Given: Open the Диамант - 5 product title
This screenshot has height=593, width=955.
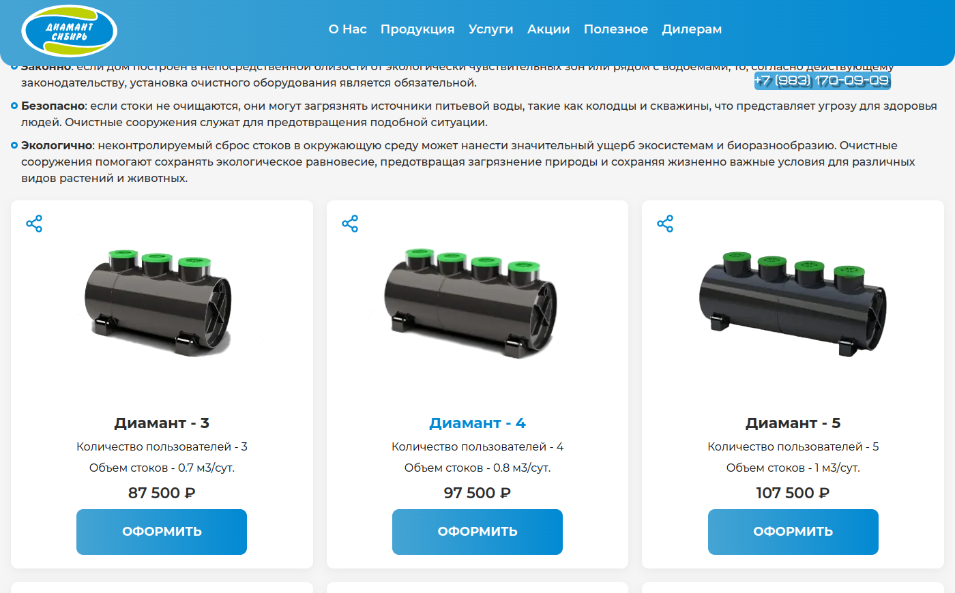Looking at the screenshot, I should point(793,423).
